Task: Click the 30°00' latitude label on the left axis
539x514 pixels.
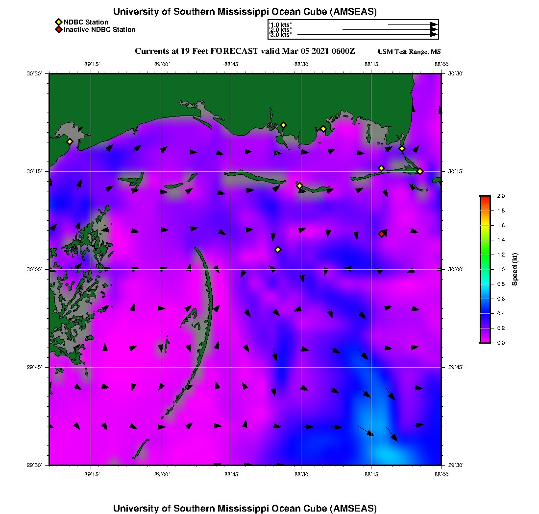Action: (x=36, y=269)
